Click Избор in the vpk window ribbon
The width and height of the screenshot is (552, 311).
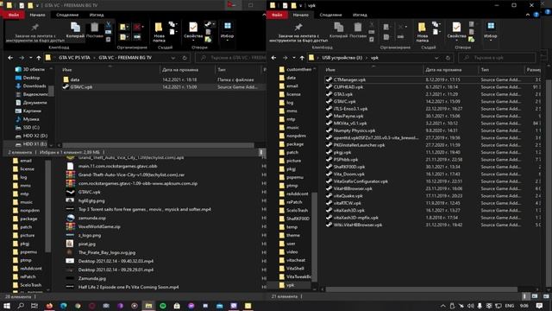coord(491,31)
